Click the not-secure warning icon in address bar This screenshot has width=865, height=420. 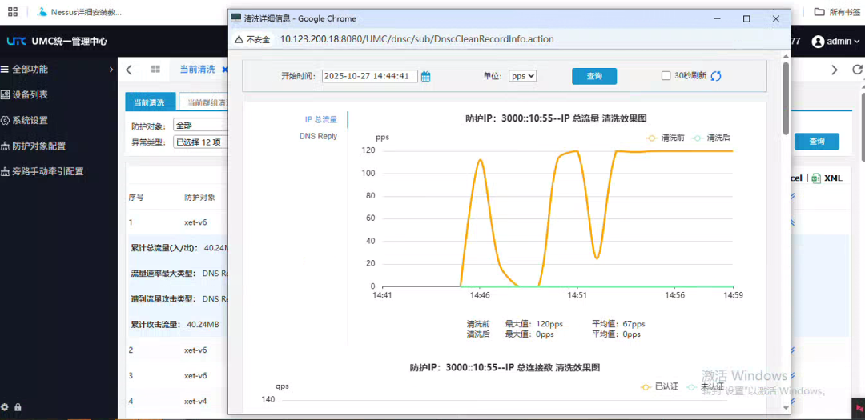[x=239, y=39]
